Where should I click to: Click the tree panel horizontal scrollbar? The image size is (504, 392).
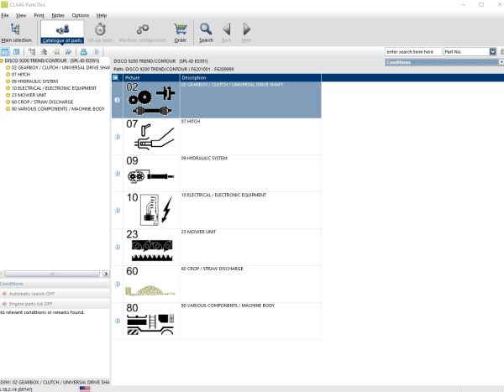pyautogui.click(x=52, y=274)
